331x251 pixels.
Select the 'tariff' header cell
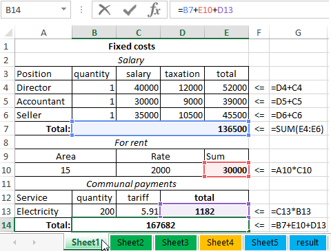click(139, 197)
